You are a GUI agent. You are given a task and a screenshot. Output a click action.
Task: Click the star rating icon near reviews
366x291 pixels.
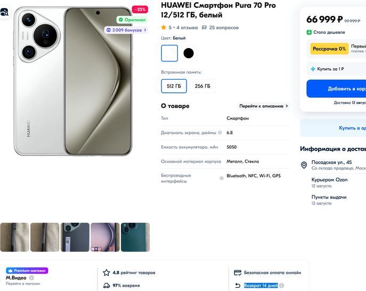164,27
